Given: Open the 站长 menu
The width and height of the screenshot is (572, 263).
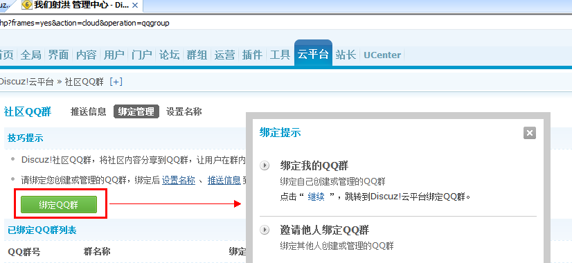Looking at the screenshot, I should pos(346,55).
